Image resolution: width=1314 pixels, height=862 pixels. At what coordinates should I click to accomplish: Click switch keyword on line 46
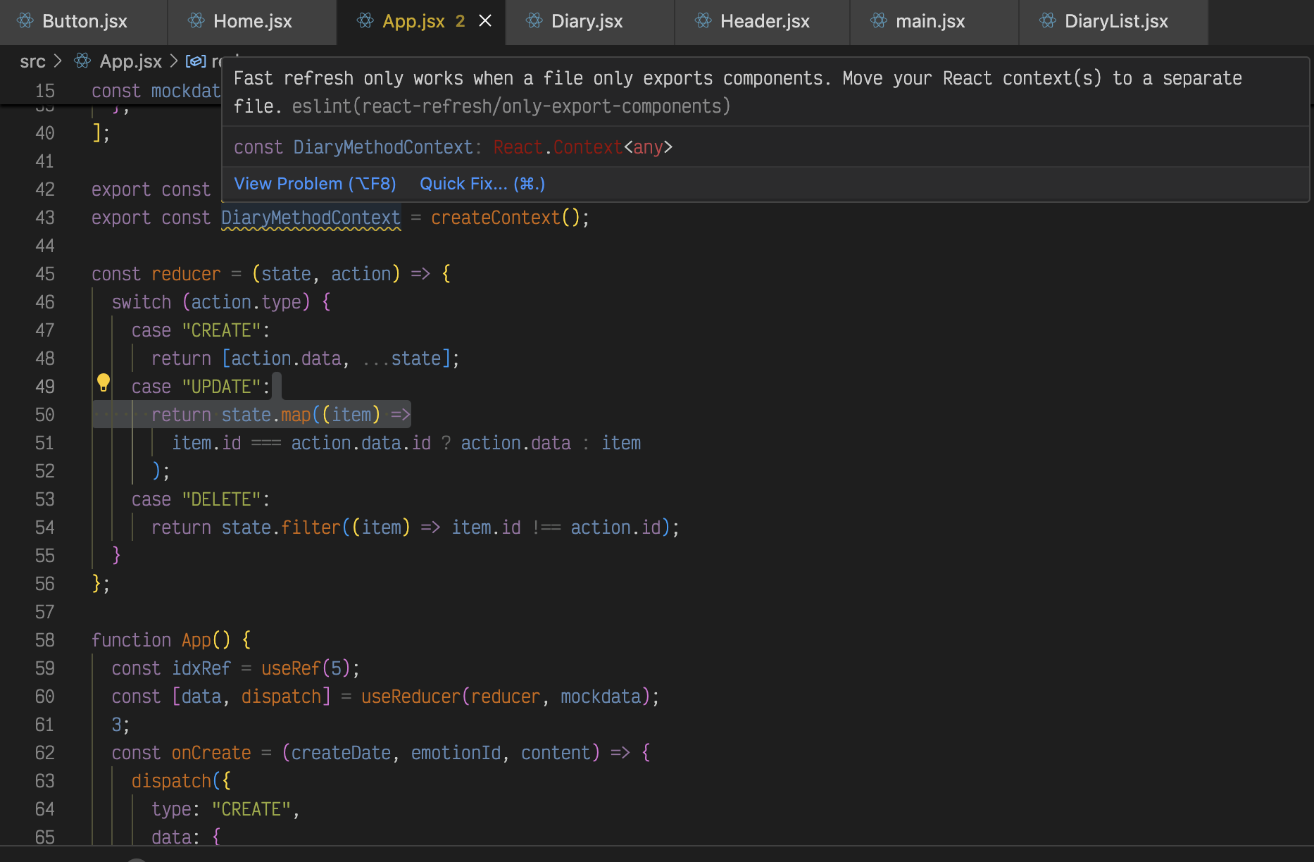tap(142, 302)
